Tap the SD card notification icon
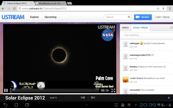173x108 pixels. coord(123,105)
